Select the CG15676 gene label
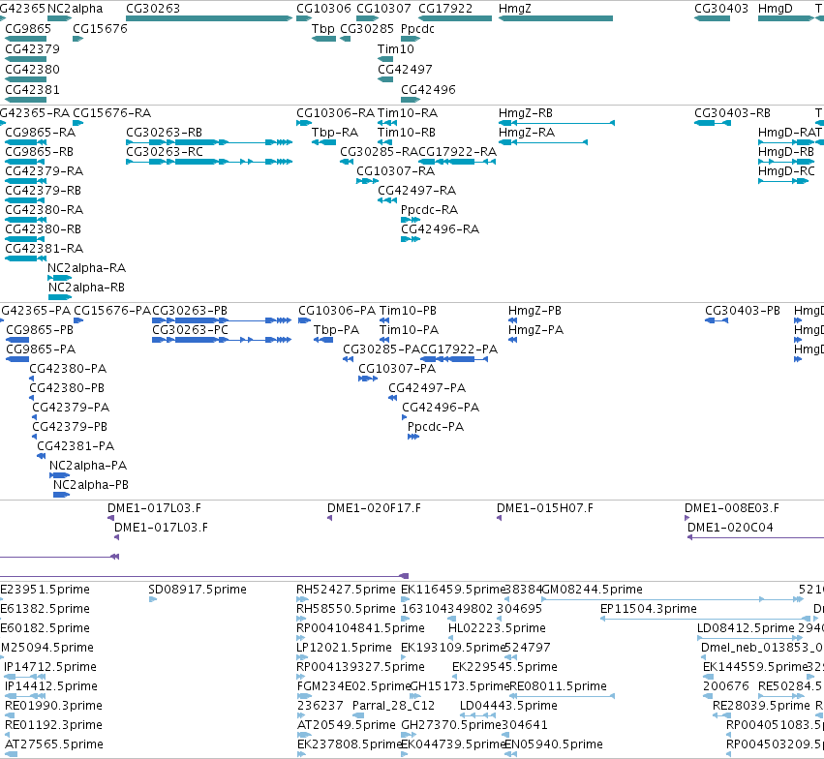Viewport: 824px width, 759px height. point(100,29)
